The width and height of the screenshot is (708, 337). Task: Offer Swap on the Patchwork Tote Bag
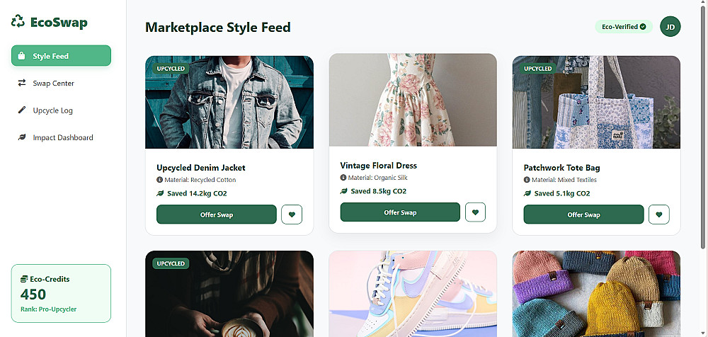[x=583, y=215]
